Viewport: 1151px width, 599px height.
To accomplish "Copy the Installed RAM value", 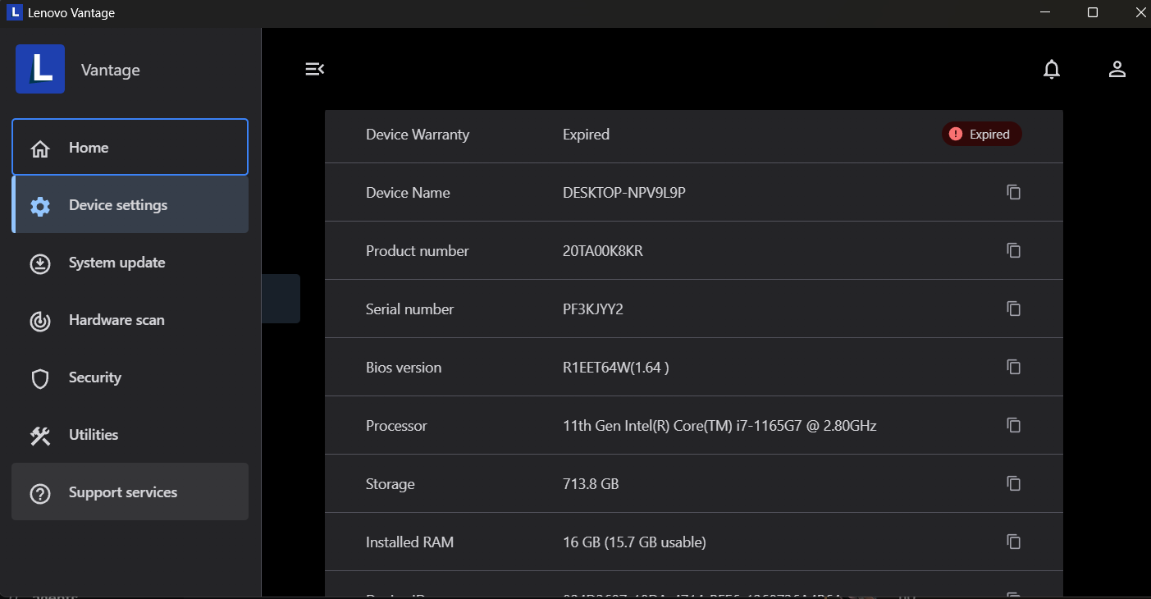I will (x=1014, y=542).
